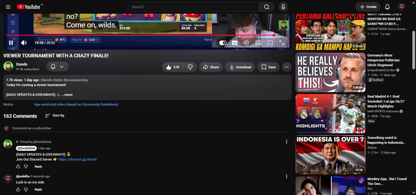Viewport: 416px width, 195px height.
Task: Toggle the autoplay switch in player
Action: [x=223, y=43]
